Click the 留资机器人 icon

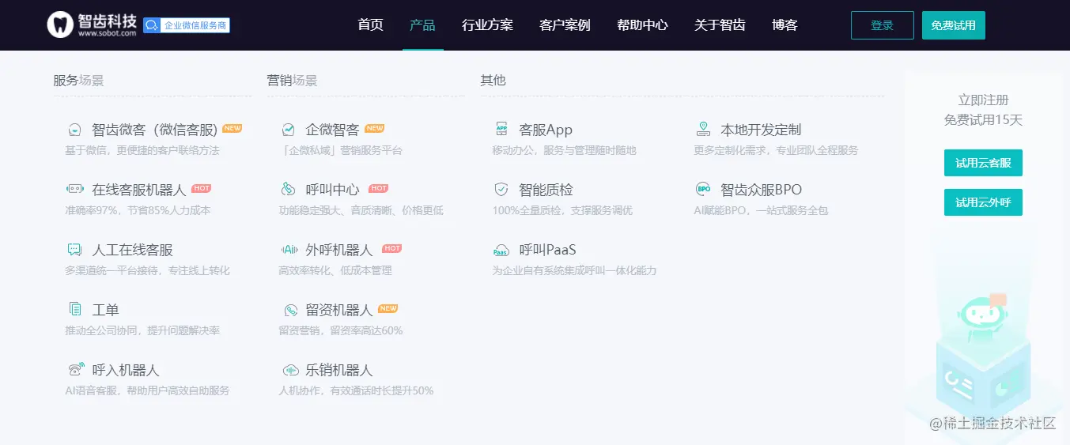[x=291, y=310]
